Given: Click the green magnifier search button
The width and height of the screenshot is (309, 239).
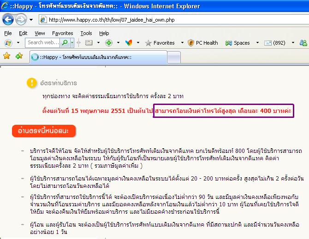Looking at the screenshot, I should 65,42.
